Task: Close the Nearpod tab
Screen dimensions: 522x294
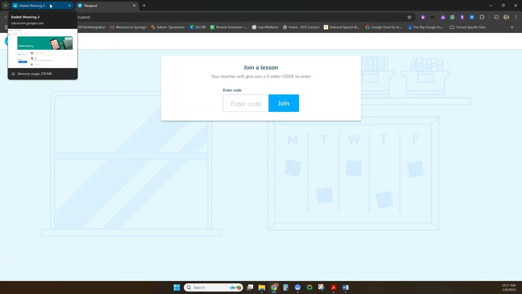Action: pyautogui.click(x=134, y=6)
